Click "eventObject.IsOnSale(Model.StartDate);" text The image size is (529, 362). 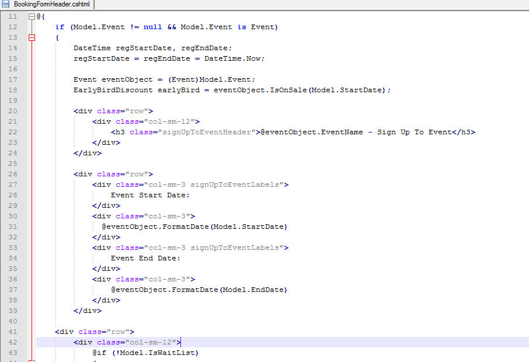click(x=302, y=90)
